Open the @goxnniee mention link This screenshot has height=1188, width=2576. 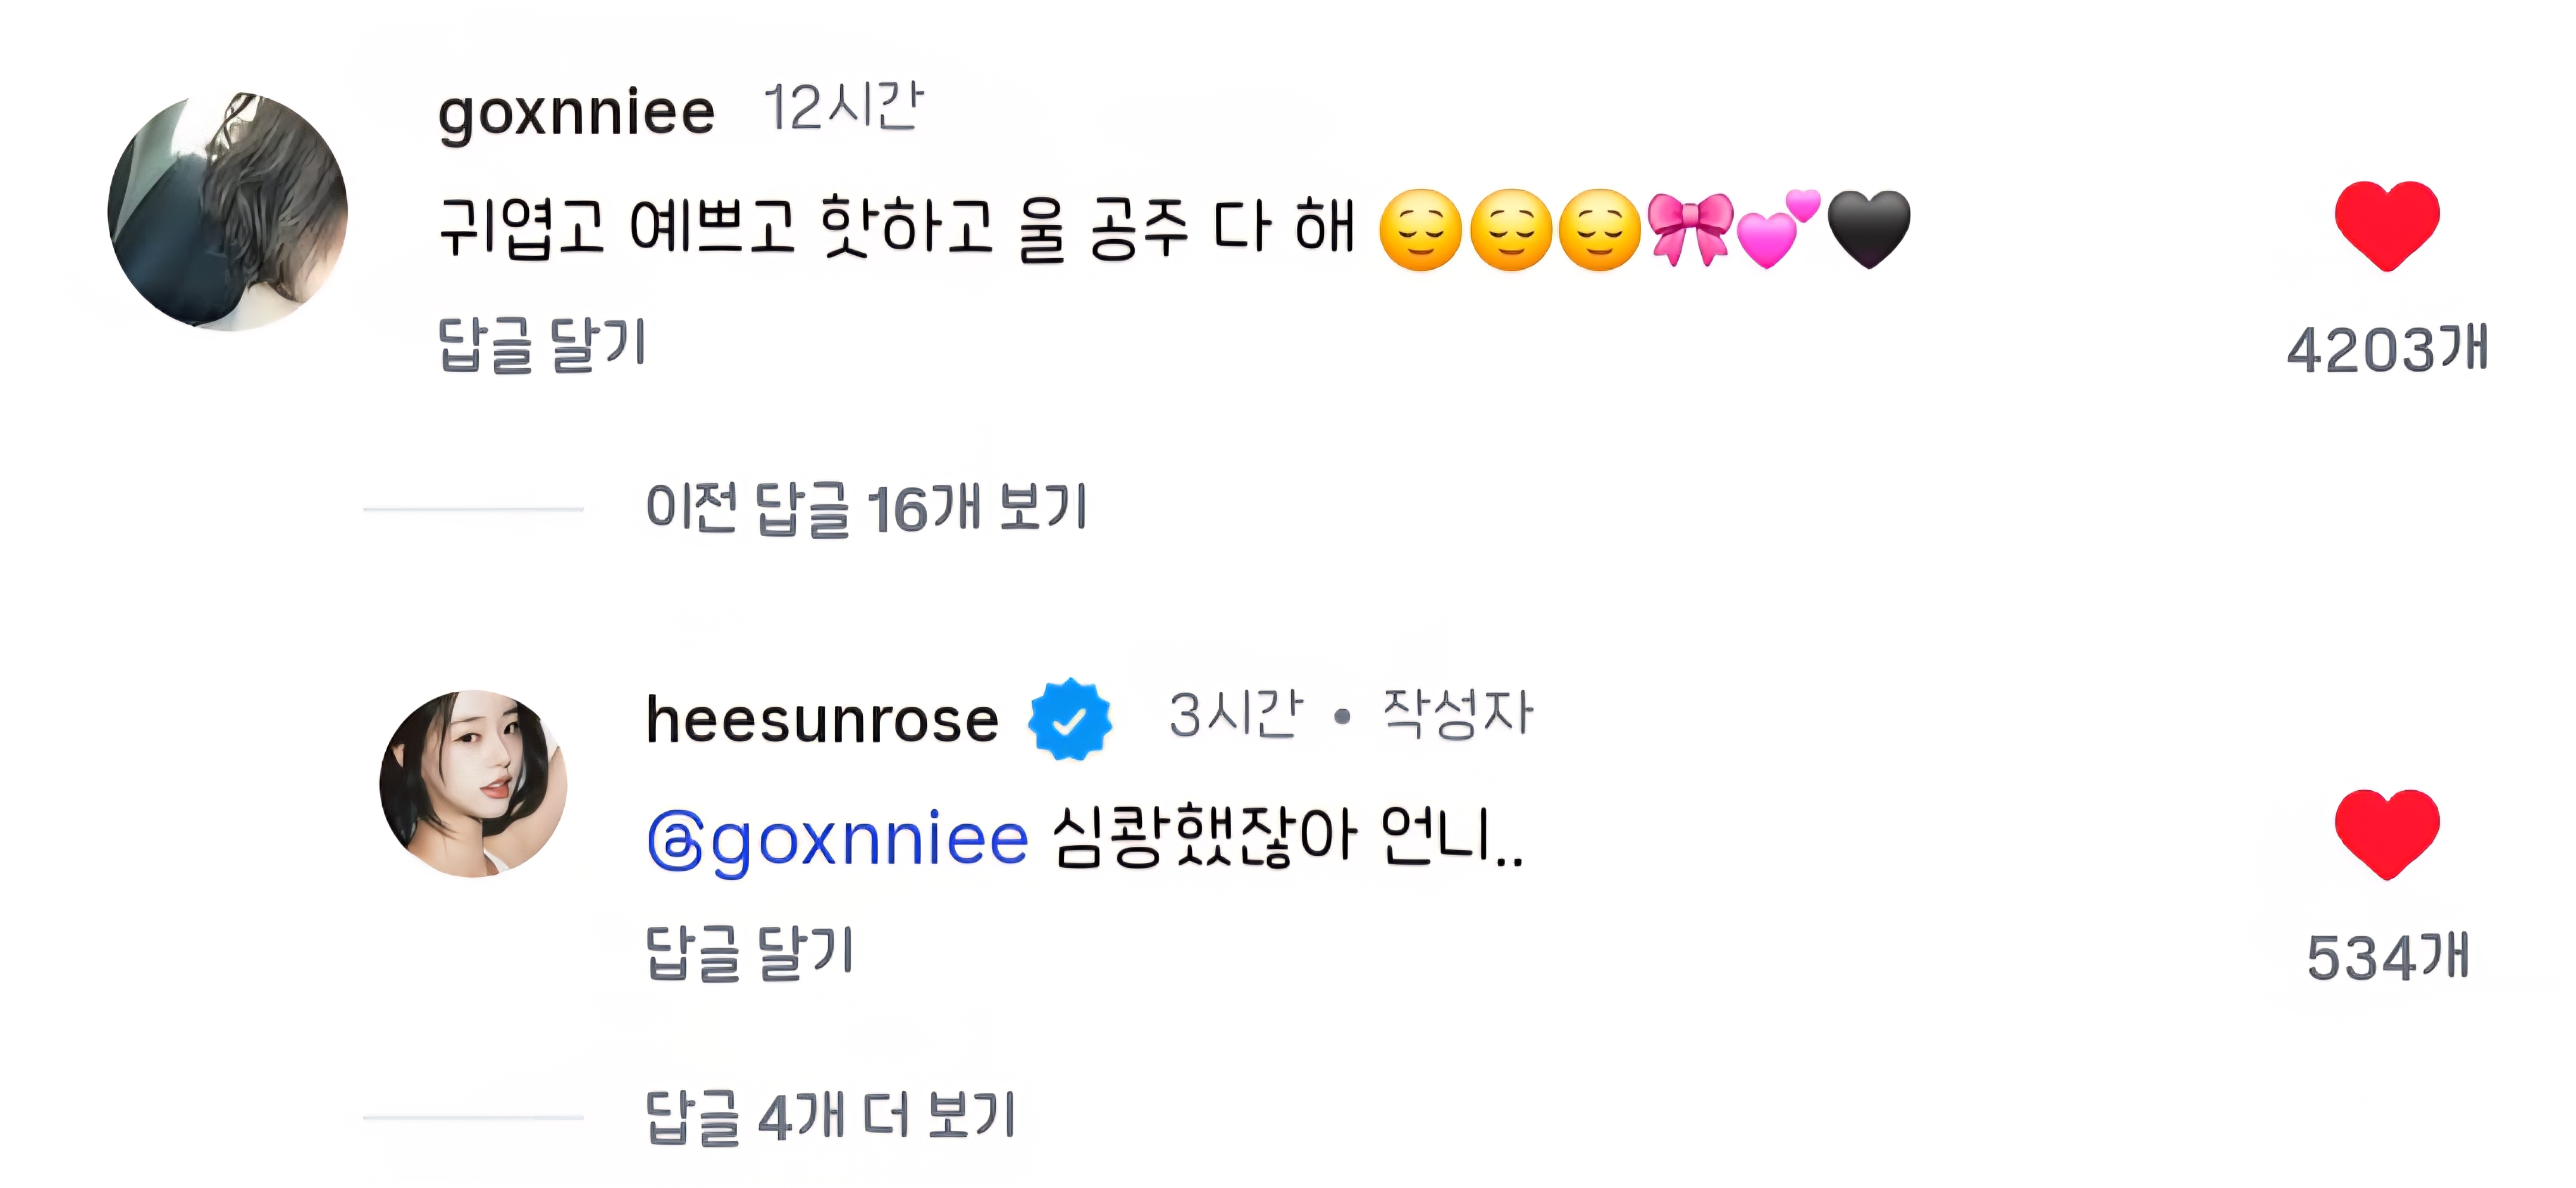(838, 838)
